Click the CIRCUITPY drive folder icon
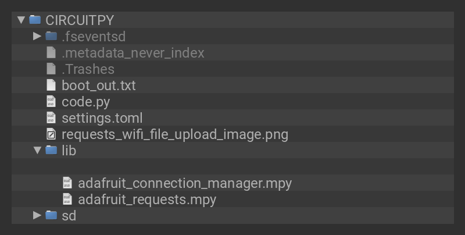Image resolution: width=465 pixels, height=235 pixels. click(35, 20)
